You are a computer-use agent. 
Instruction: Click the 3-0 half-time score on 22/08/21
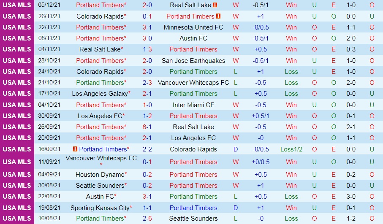[351, 197]
